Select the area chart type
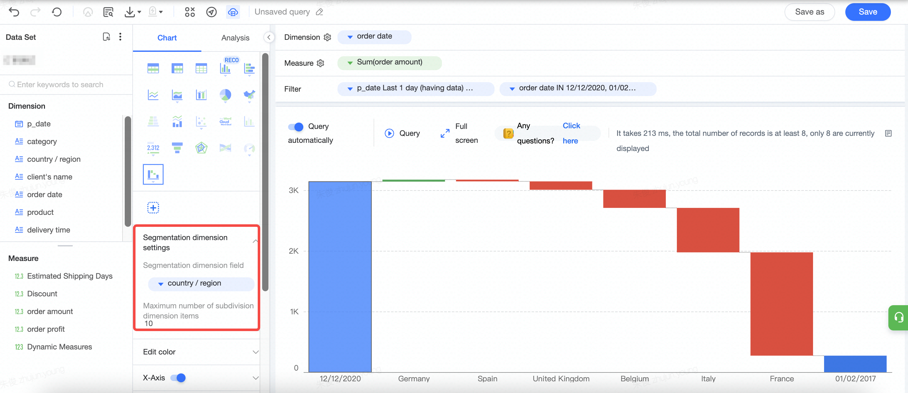Screen dimensions: 908x393 click(x=177, y=95)
